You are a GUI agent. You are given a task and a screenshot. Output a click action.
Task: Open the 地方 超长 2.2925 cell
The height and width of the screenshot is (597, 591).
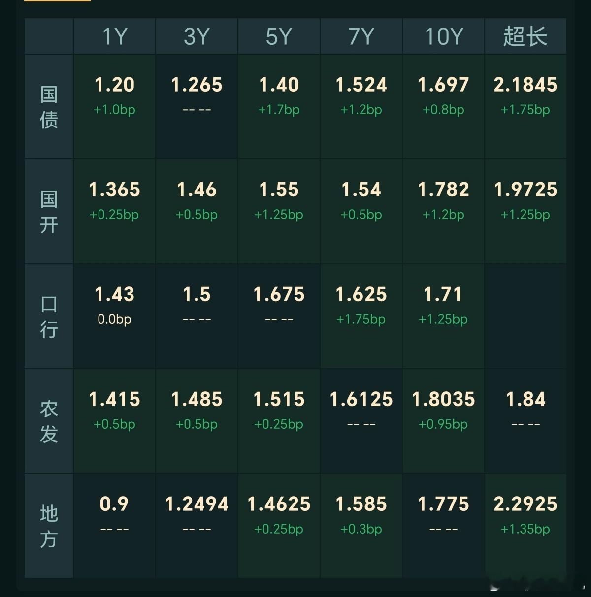point(525,526)
